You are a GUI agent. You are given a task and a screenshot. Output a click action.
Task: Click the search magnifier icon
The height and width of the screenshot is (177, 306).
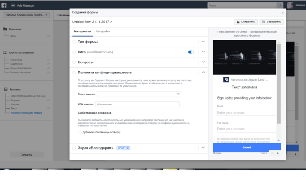pos(280,5)
